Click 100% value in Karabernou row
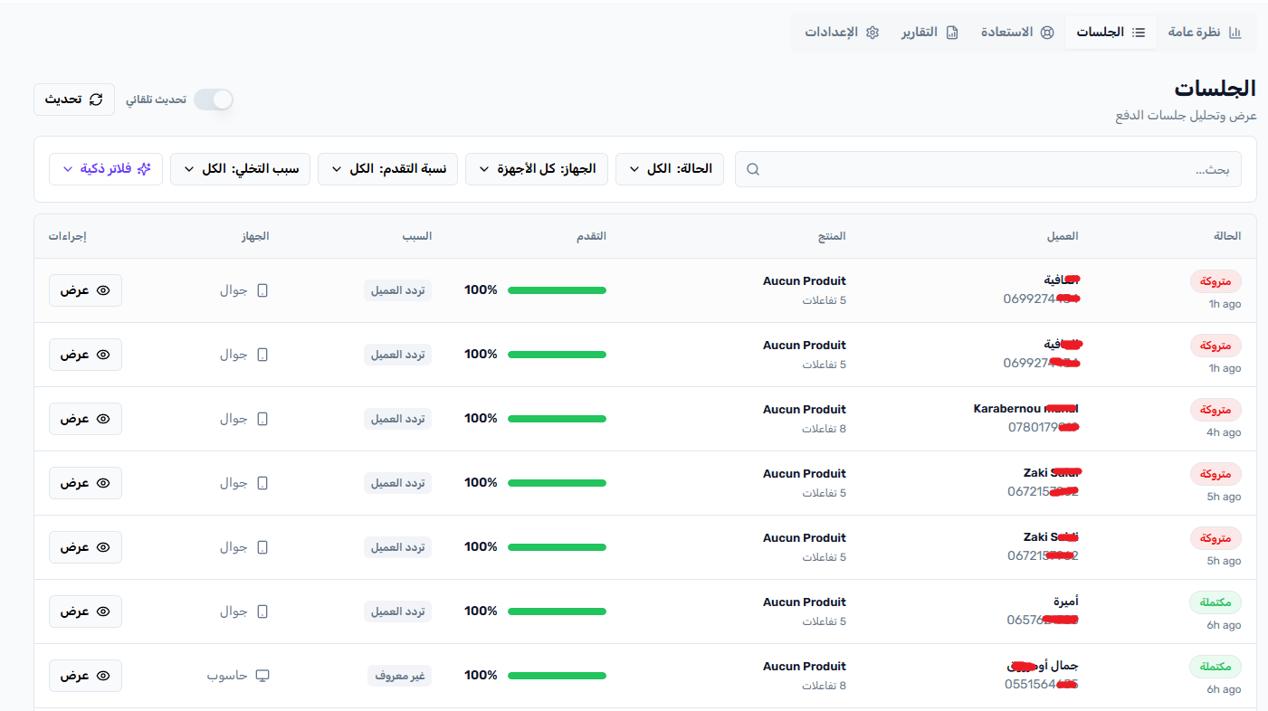This screenshot has height=711, width=1268. [x=481, y=419]
